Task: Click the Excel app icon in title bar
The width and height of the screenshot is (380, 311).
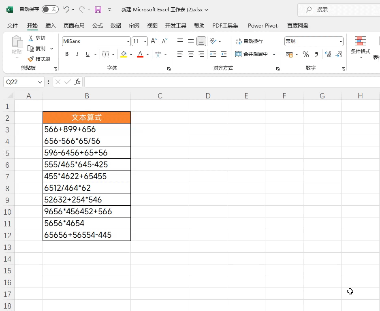Action: pos(9,10)
